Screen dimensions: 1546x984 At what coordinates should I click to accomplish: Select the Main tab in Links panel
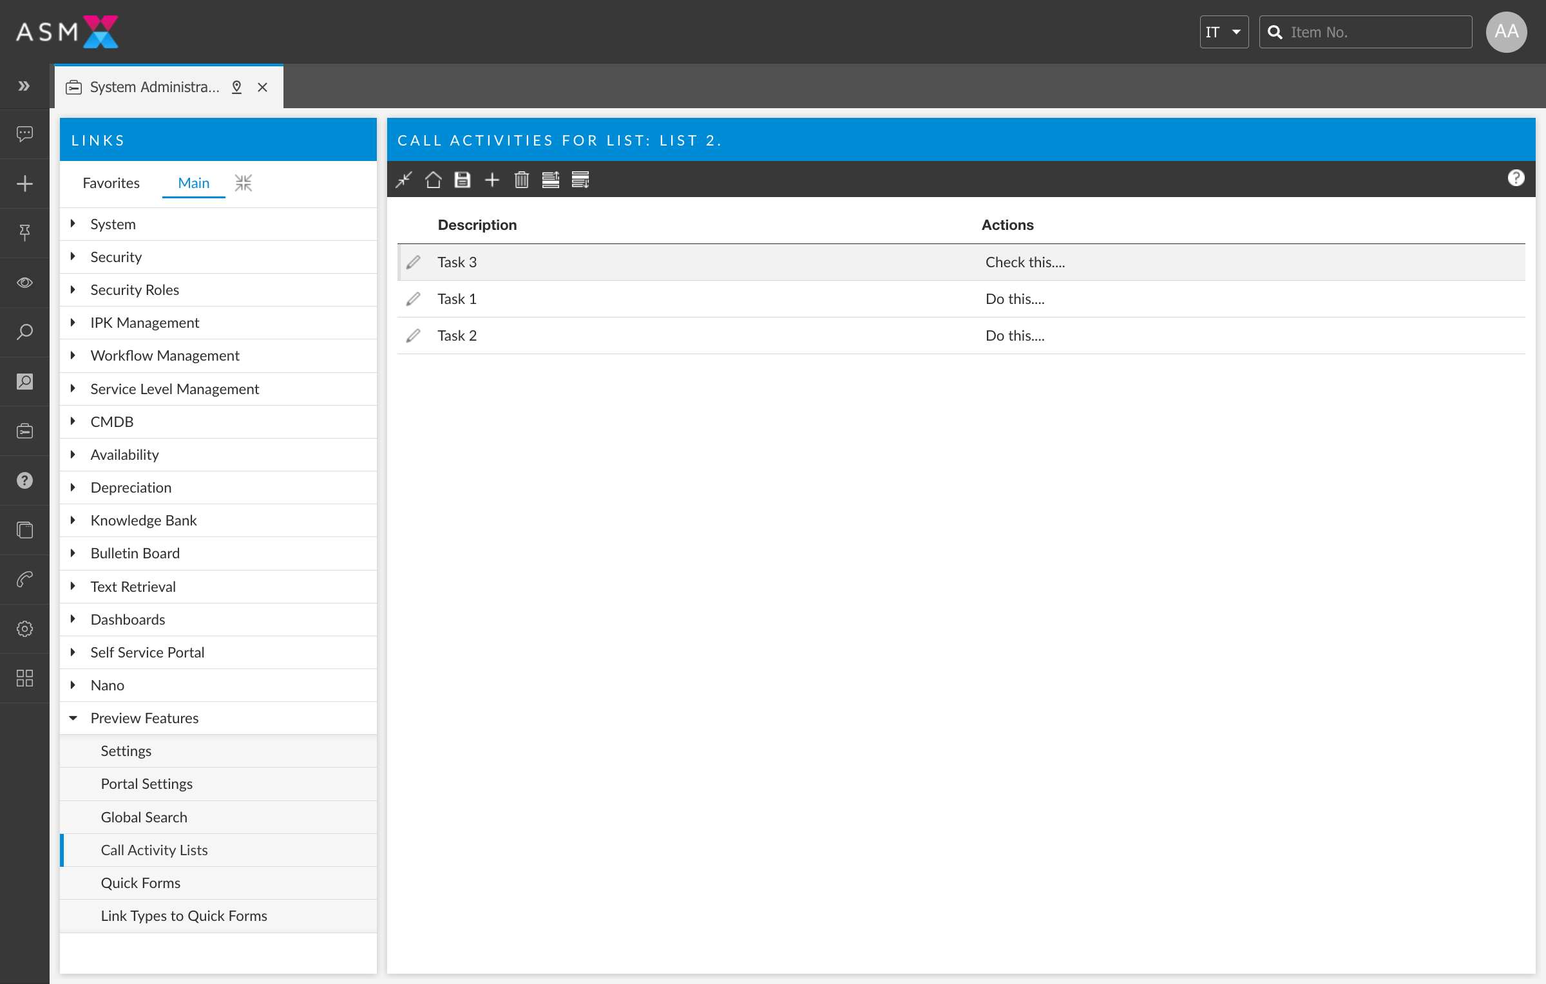point(193,182)
